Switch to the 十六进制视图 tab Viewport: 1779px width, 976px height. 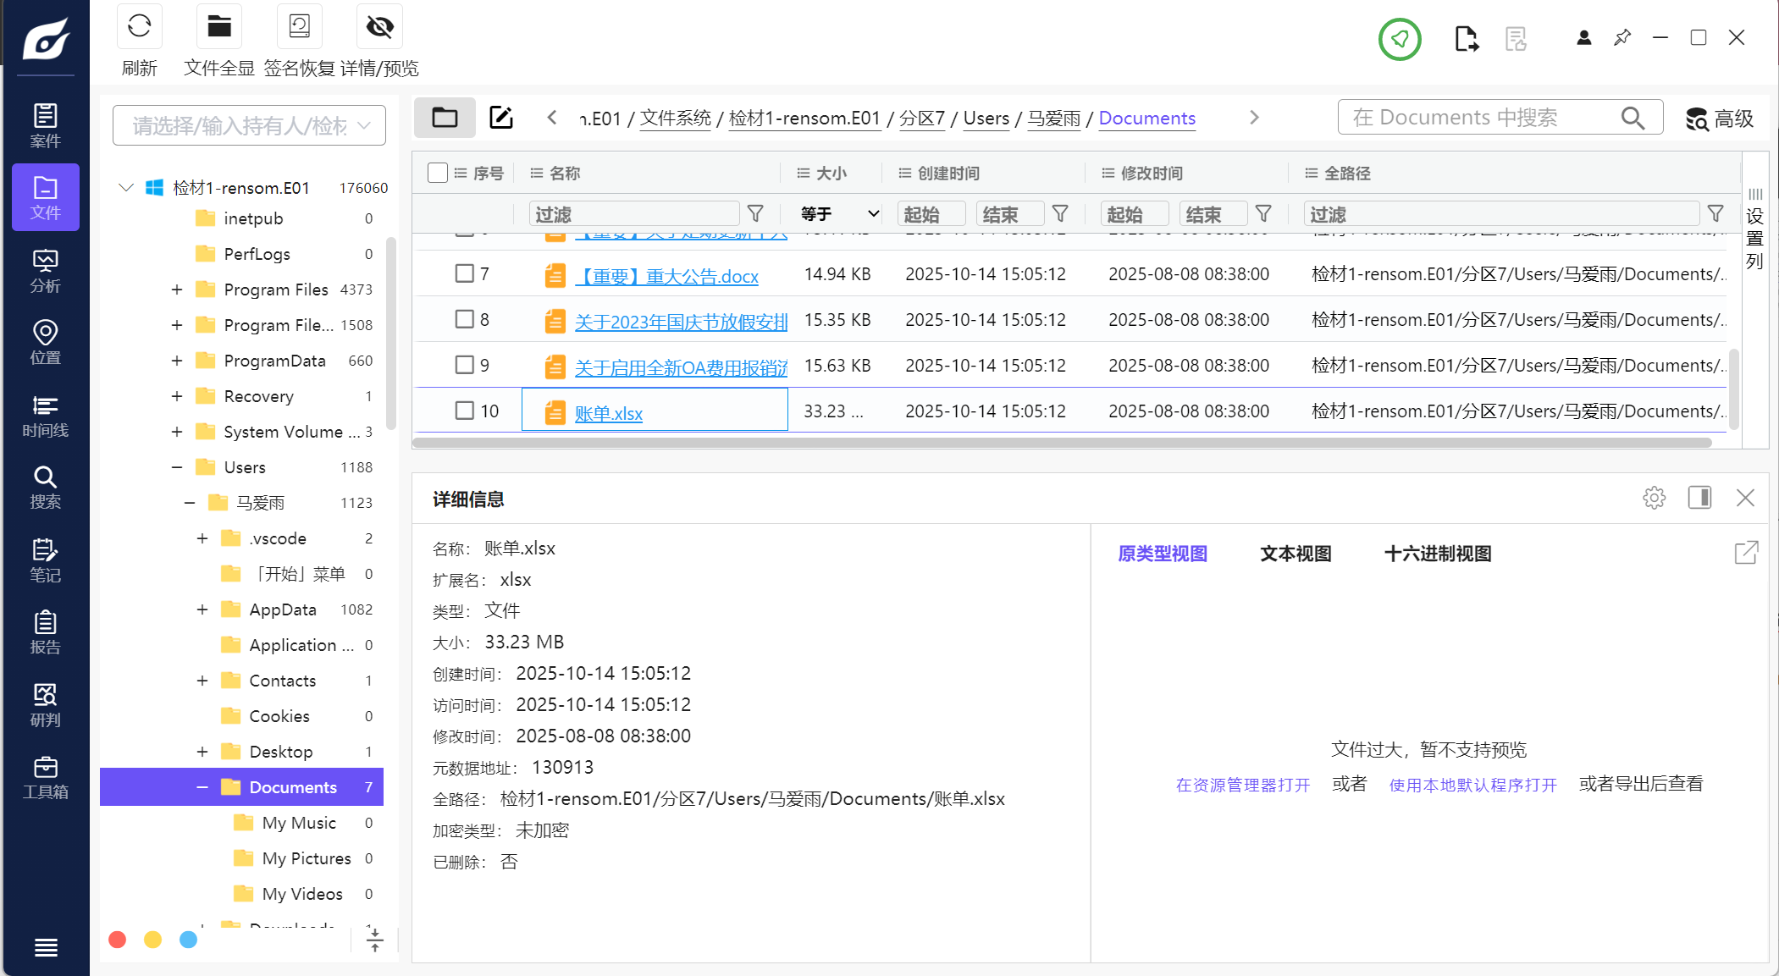coord(1437,554)
